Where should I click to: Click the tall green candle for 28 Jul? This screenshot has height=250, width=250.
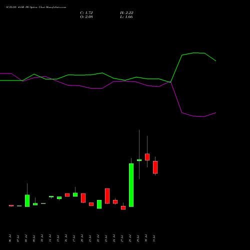131,185
